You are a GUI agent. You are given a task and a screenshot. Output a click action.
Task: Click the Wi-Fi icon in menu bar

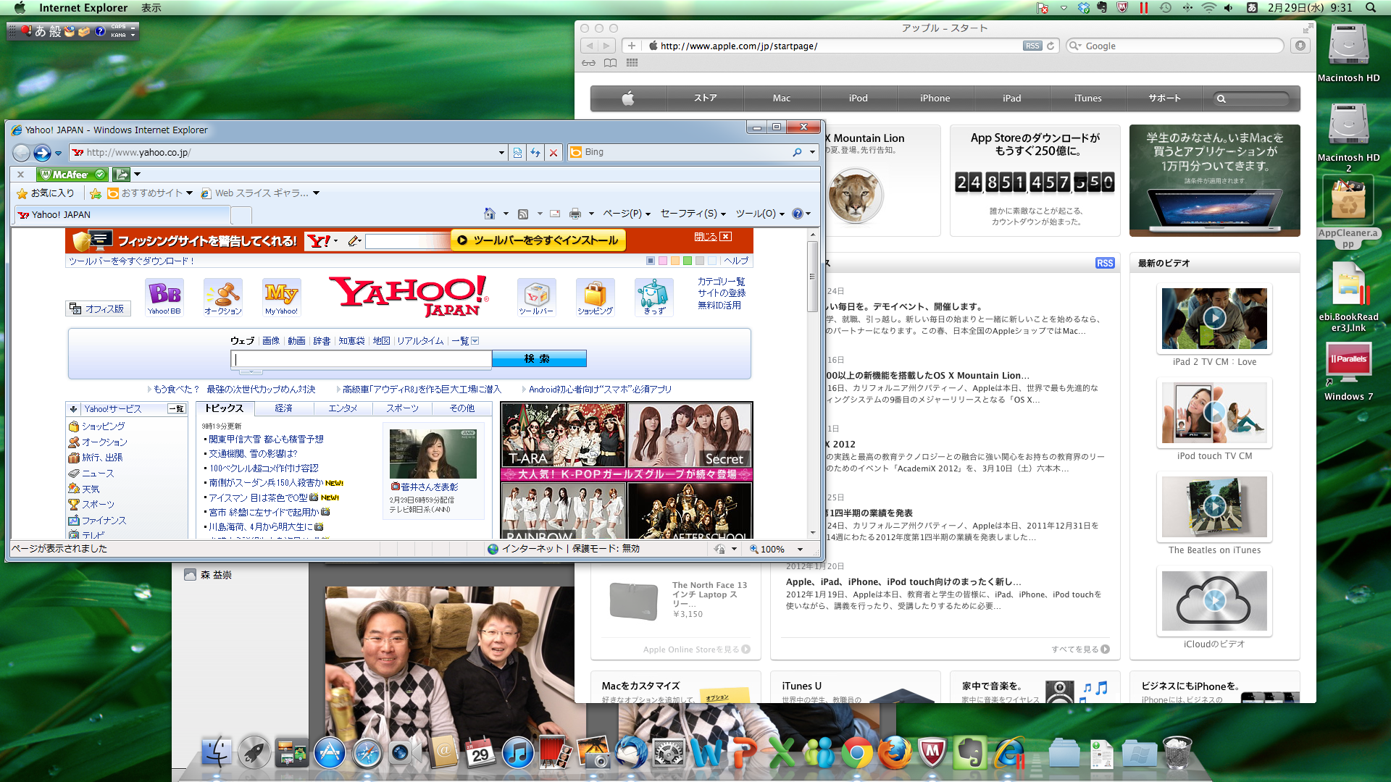[x=1208, y=8]
